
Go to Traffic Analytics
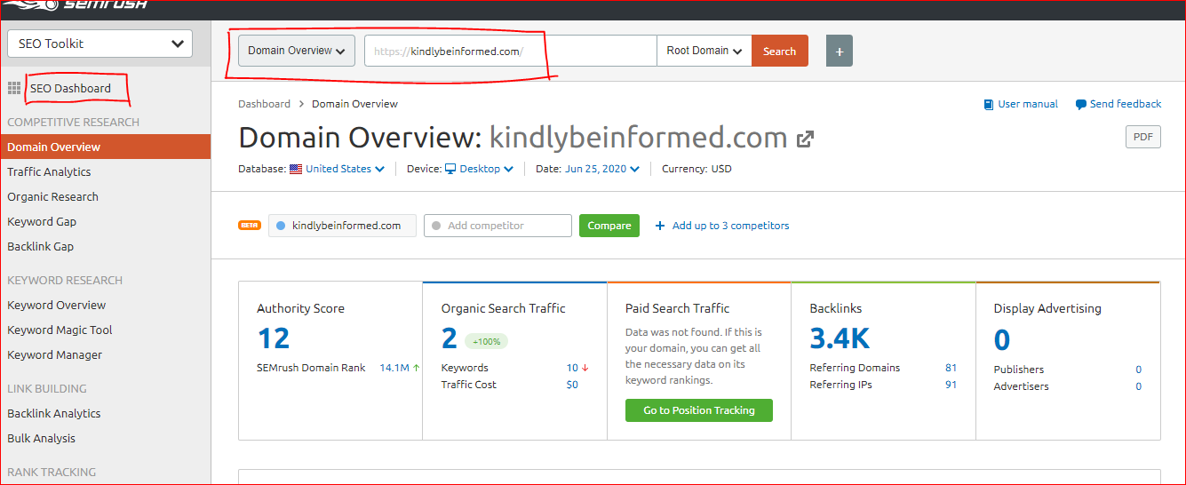click(x=49, y=171)
